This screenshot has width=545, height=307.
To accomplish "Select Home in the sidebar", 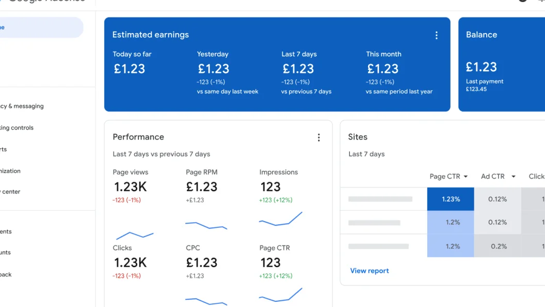I will [31, 27].
